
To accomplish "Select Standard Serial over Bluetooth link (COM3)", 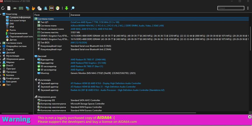I will pyautogui.click(x=91, y=46).
